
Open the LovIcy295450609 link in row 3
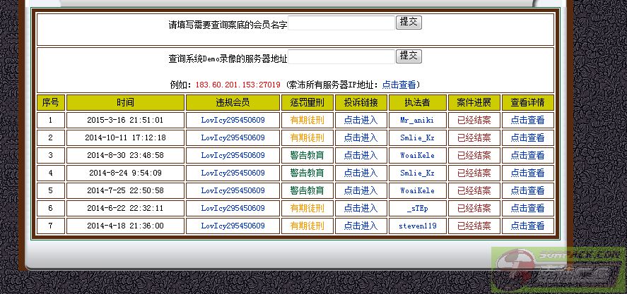(233, 155)
